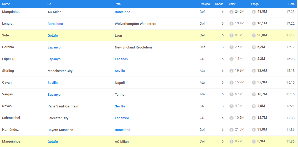Click the coin icon beside price 20,0M
298x147 pixels.
[x=254, y=35]
